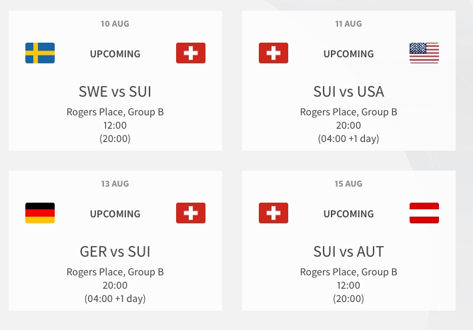Click UPCOMING status on 15 Aug game
Viewport: 473px width, 330px height.
(x=349, y=214)
